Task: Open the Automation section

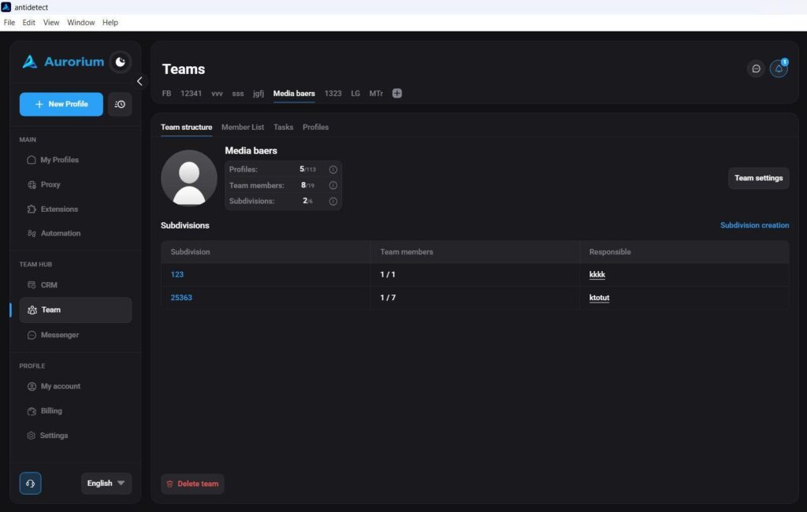Action: pyautogui.click(x=54, y=233)
